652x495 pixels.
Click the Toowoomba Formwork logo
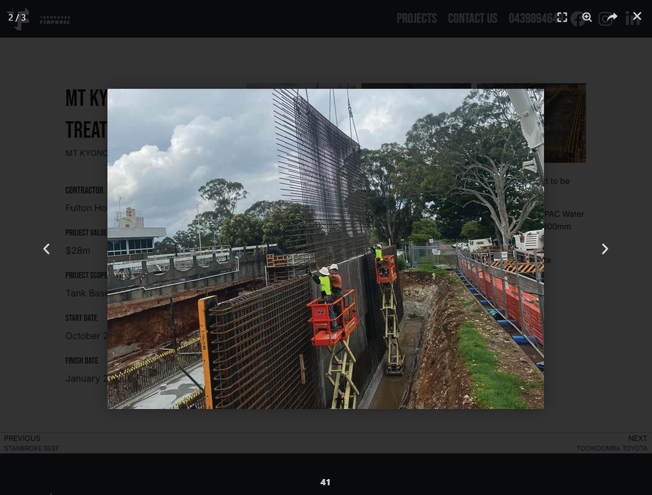point(39,19)
